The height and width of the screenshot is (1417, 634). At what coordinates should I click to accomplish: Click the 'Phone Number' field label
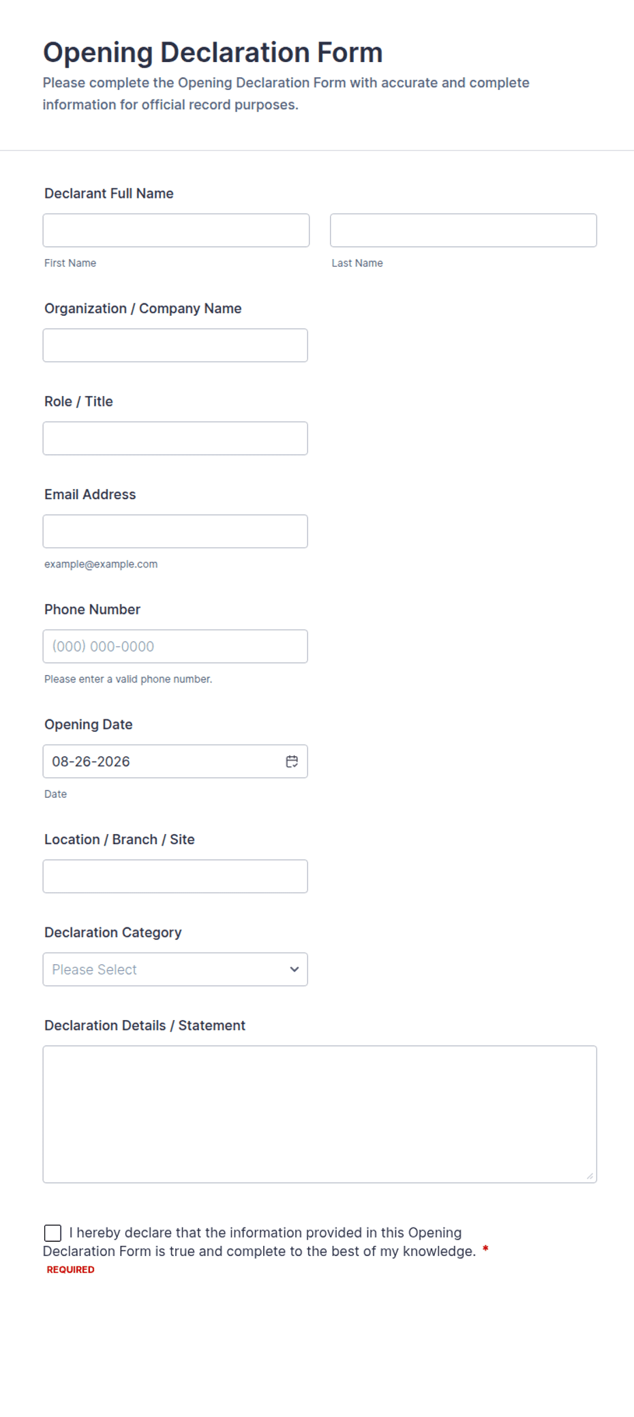92,610
